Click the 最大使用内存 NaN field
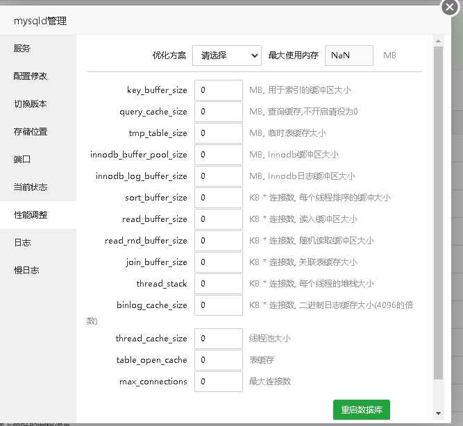 coord(349,56)
